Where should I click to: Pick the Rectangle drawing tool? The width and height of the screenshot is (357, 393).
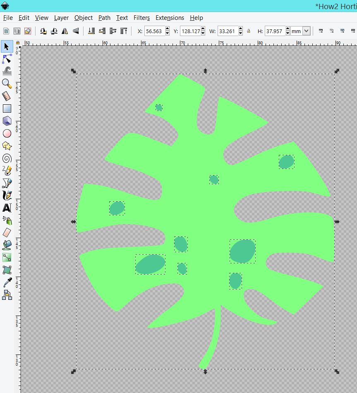click(7, 108)
